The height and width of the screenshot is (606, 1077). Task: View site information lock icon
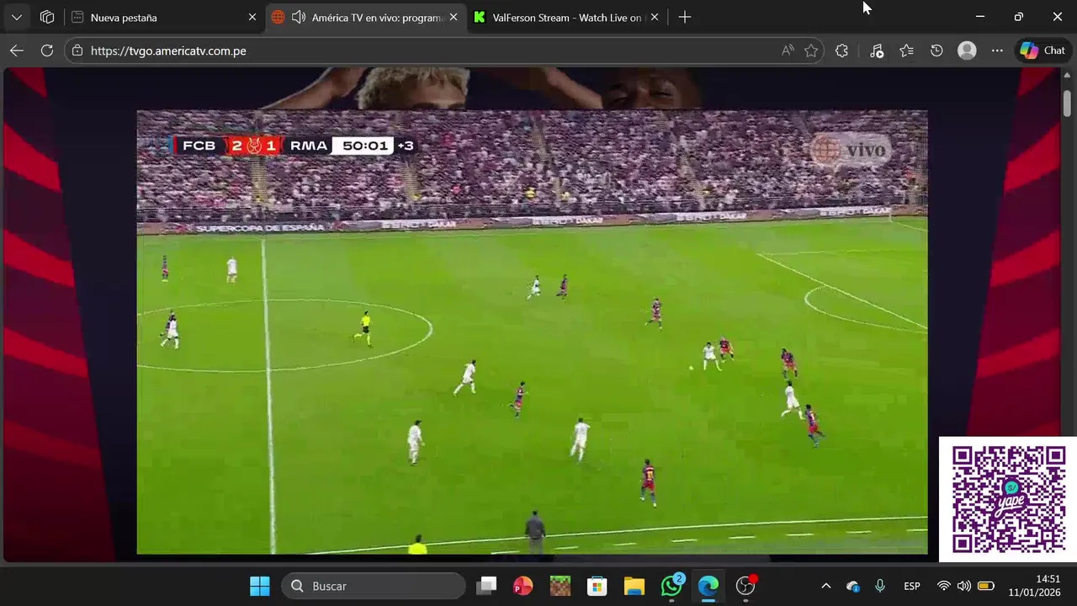[x=77, y=50]
